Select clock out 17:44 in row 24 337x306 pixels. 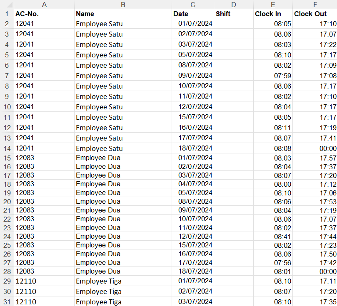[x=315, y=236]
